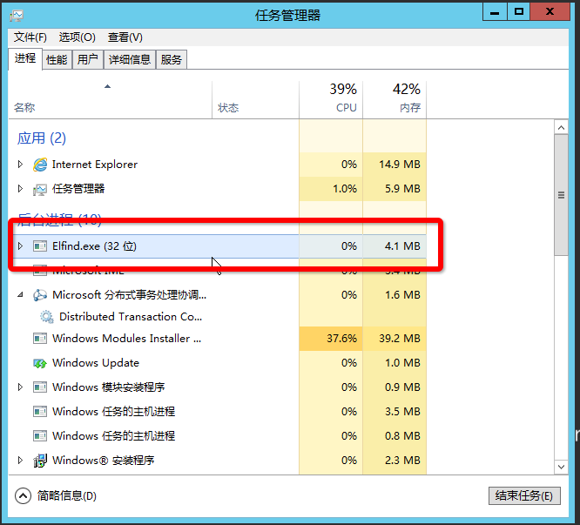Screen dimensions: 580x525
Task: Click the 结束任务(E) button
Action: point(524,495)
